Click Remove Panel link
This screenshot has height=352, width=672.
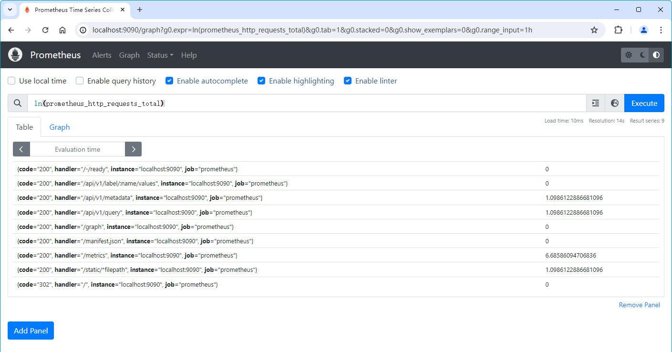tap(640, 305)
